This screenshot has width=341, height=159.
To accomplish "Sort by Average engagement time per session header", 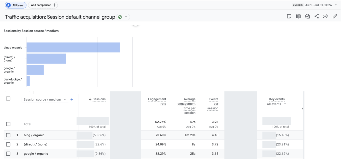I will (x=186, y=106).
